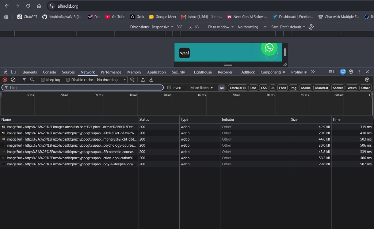
Task: Open network conditions wifi icon
Action: 132,80
